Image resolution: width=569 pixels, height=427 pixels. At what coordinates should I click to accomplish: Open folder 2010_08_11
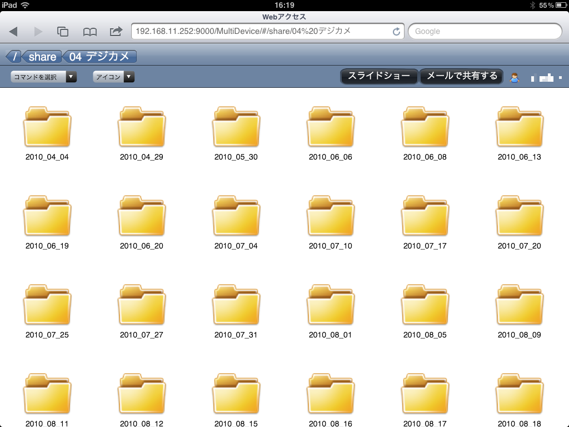pyautogui.click(x=47, y=400)
